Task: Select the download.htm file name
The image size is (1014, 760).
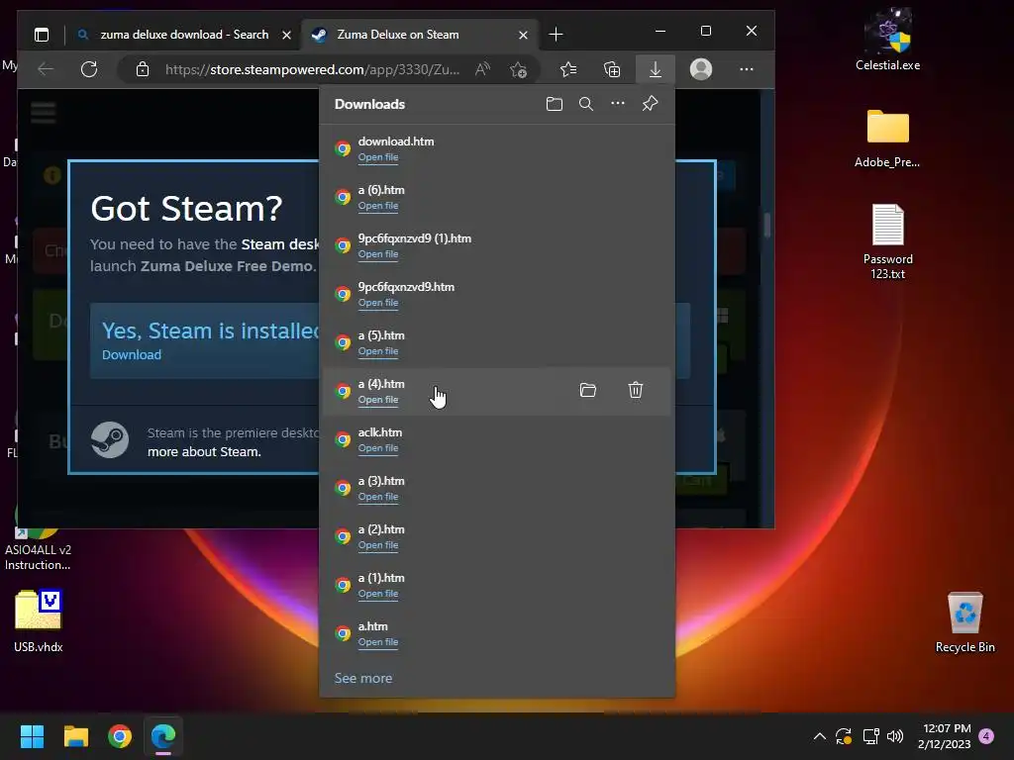Action: point(396,141)
